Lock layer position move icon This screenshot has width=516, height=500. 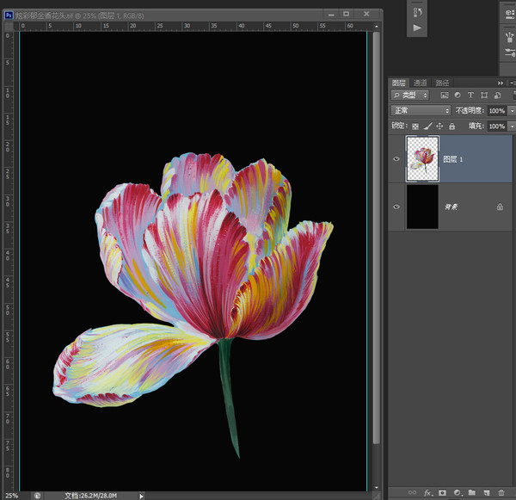tap(439, 127)
